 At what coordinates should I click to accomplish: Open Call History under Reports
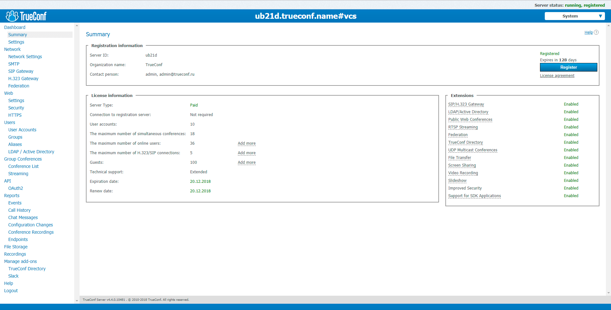coord(19,210)
